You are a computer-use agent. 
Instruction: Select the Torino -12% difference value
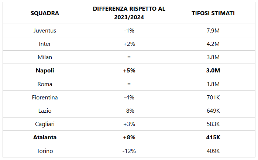[x=129, y=151]
